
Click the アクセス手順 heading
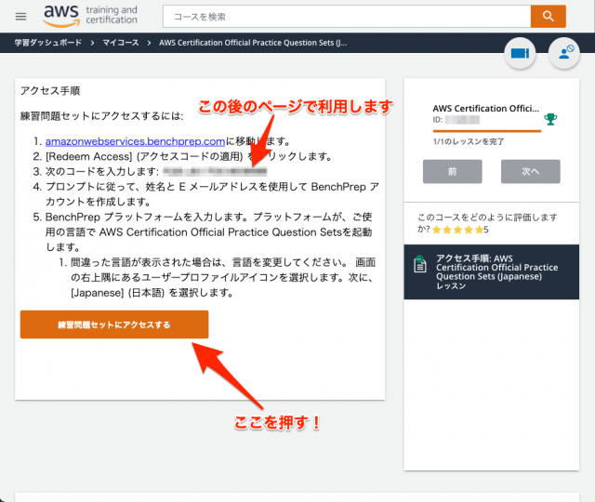50,91
